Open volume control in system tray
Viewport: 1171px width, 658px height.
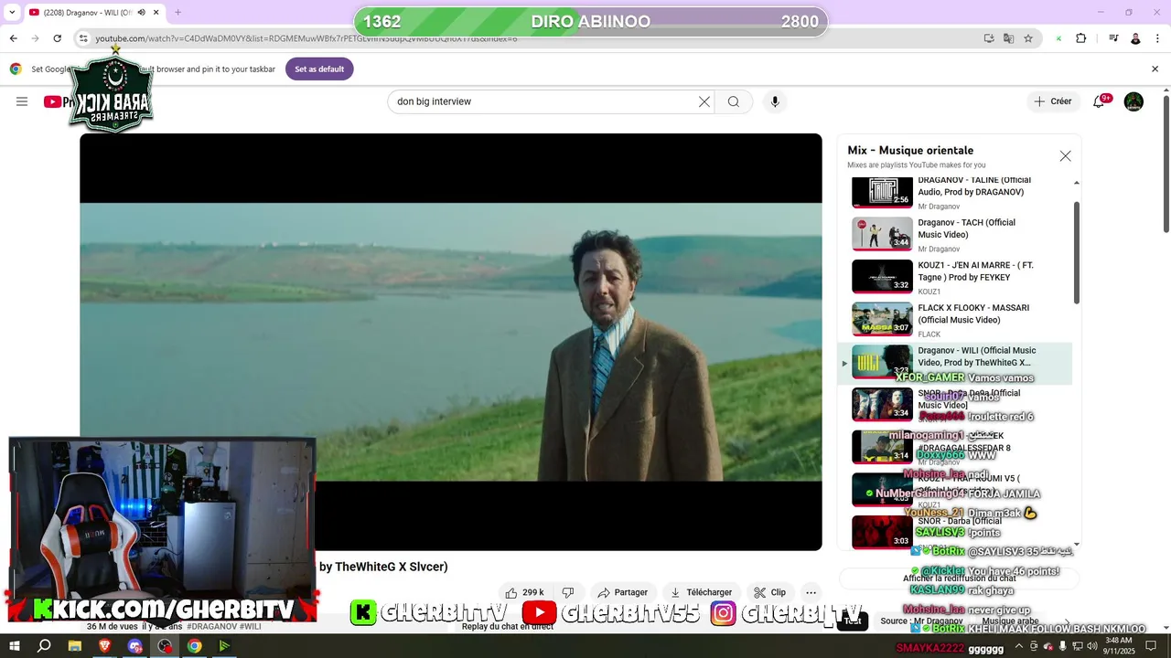[x=1093, y=646]
